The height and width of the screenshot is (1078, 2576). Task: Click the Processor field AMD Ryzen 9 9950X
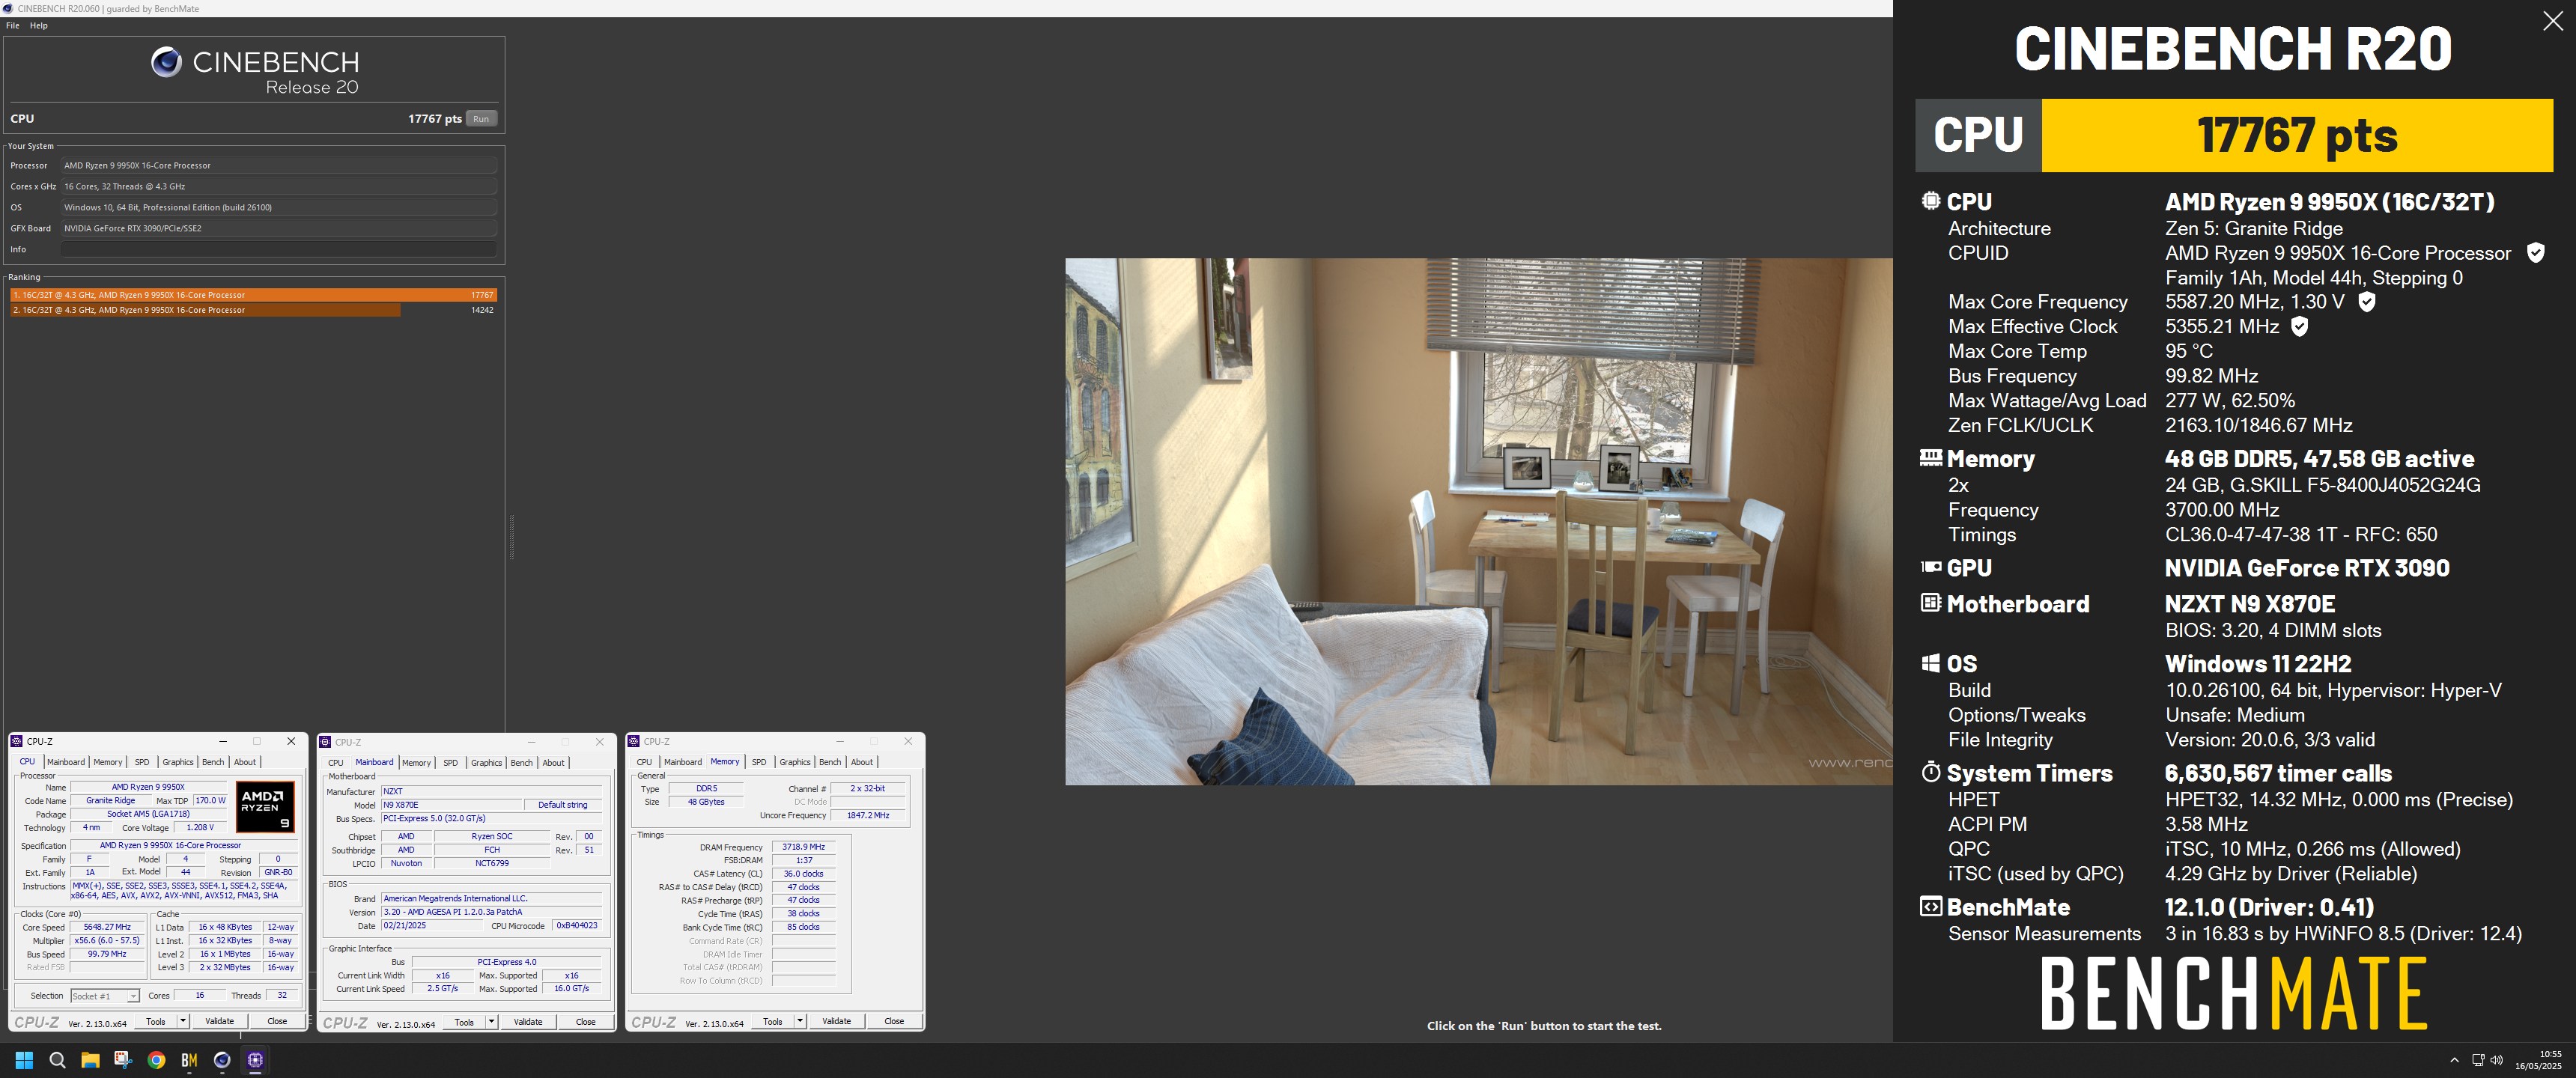(279, 166)
